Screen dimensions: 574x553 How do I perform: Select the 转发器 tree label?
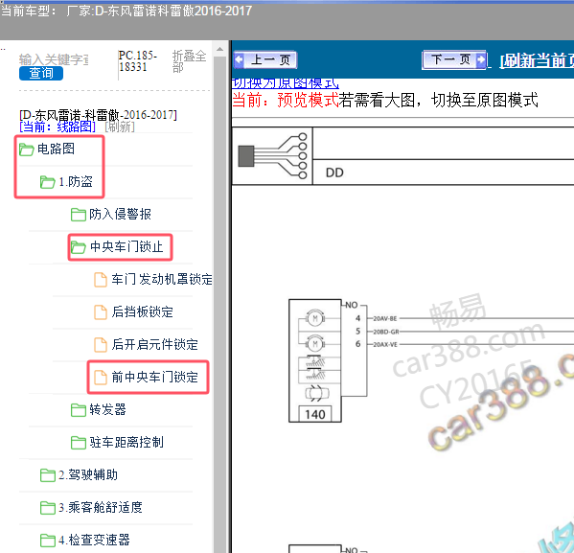pyautogui.click(x=108, y=410)
